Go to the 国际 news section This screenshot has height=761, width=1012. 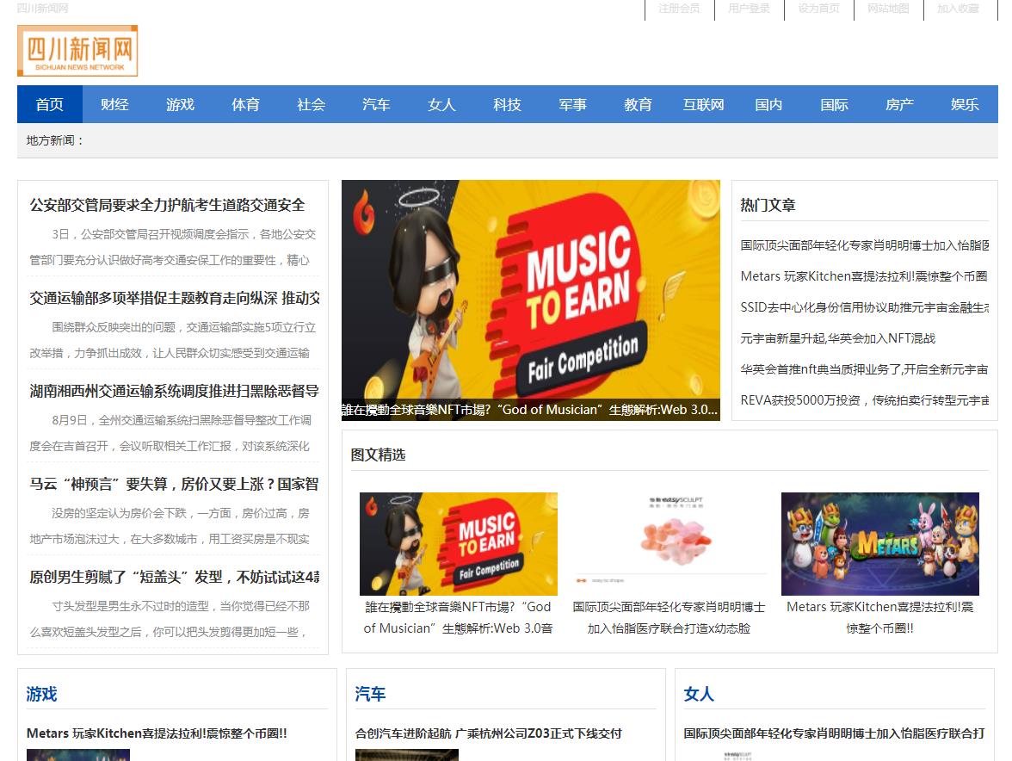click(835, 104)
